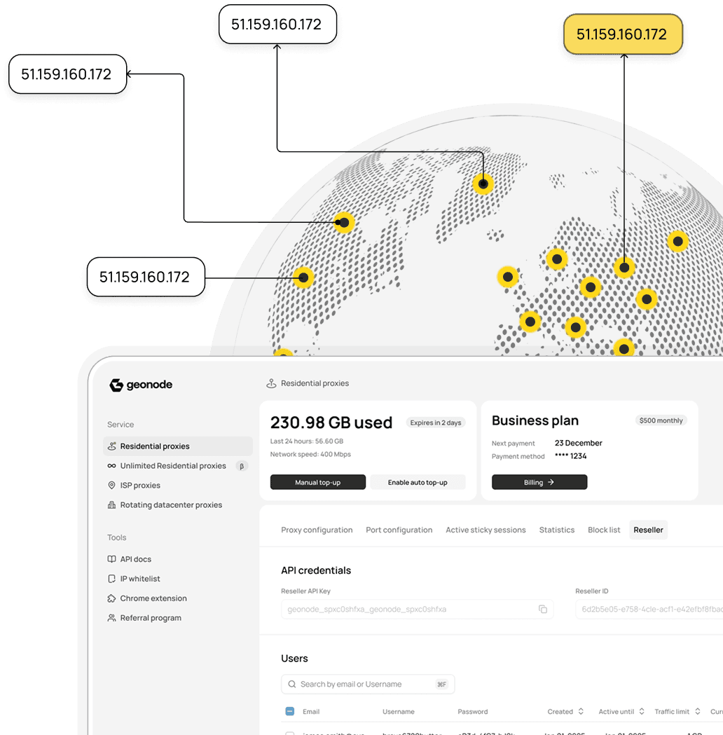Click the 'API credentials' heading
The image size is (723, 735).
(x=316, y=570)
